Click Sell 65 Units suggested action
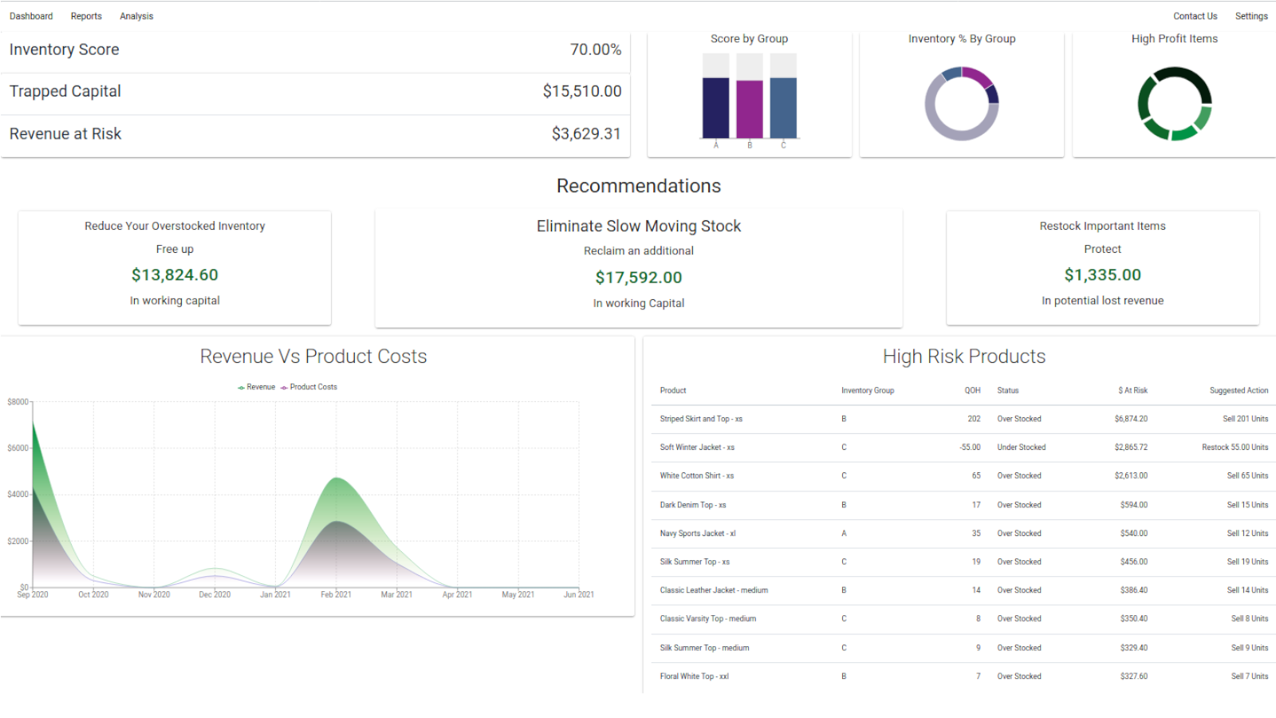 pyautogui.click(x=1247, y=475)
